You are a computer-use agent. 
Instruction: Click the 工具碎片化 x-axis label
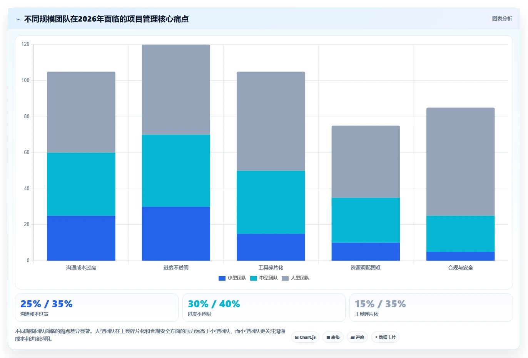tap(271, 268)
